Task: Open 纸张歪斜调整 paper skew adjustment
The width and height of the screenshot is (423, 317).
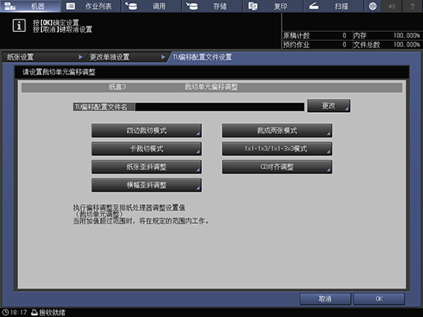Action: tap(146, 167)
